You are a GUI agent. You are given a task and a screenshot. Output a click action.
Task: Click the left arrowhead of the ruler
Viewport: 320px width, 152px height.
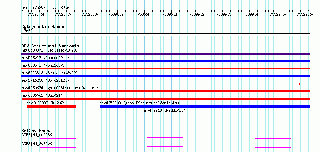tap(22, 11)
